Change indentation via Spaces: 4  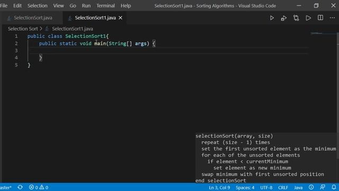point(245,187)
